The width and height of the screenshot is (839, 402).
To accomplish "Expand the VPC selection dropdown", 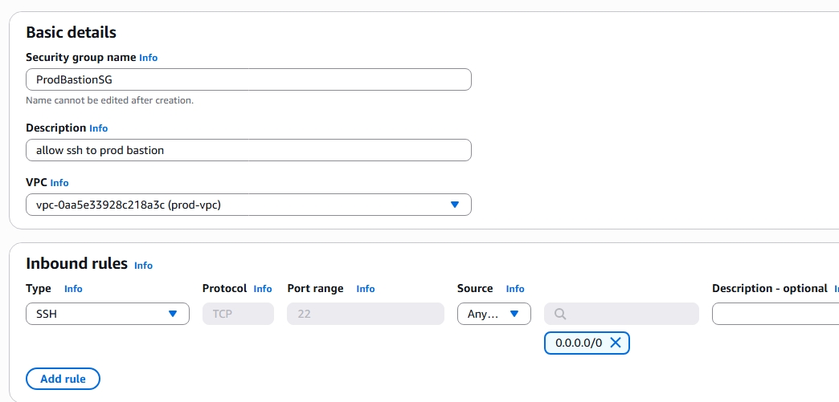I will coord(454,205).
